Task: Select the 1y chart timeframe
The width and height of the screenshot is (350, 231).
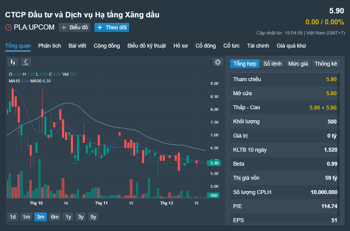Action: point(68,217)
